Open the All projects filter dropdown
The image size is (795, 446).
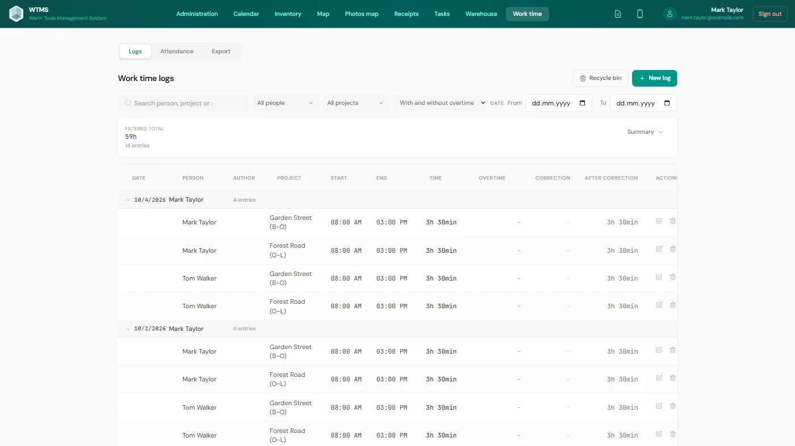pyautogui.click(x=355, y=103)
